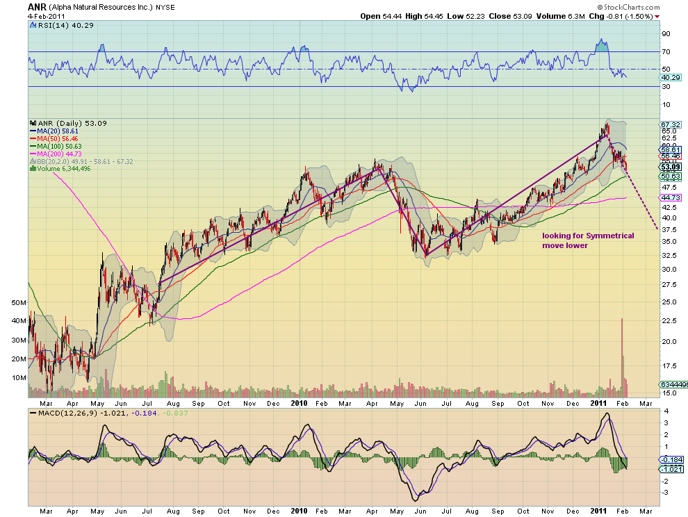The image size is (688, 517).
Task: Click the -0.184 signal value tag on MACD axis
Action: click(672, 460)
